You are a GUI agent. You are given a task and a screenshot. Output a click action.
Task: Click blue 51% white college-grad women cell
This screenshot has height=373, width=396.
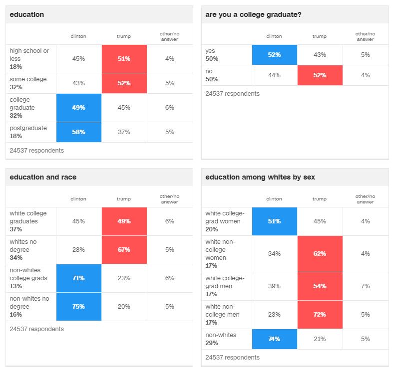(274, 221)
